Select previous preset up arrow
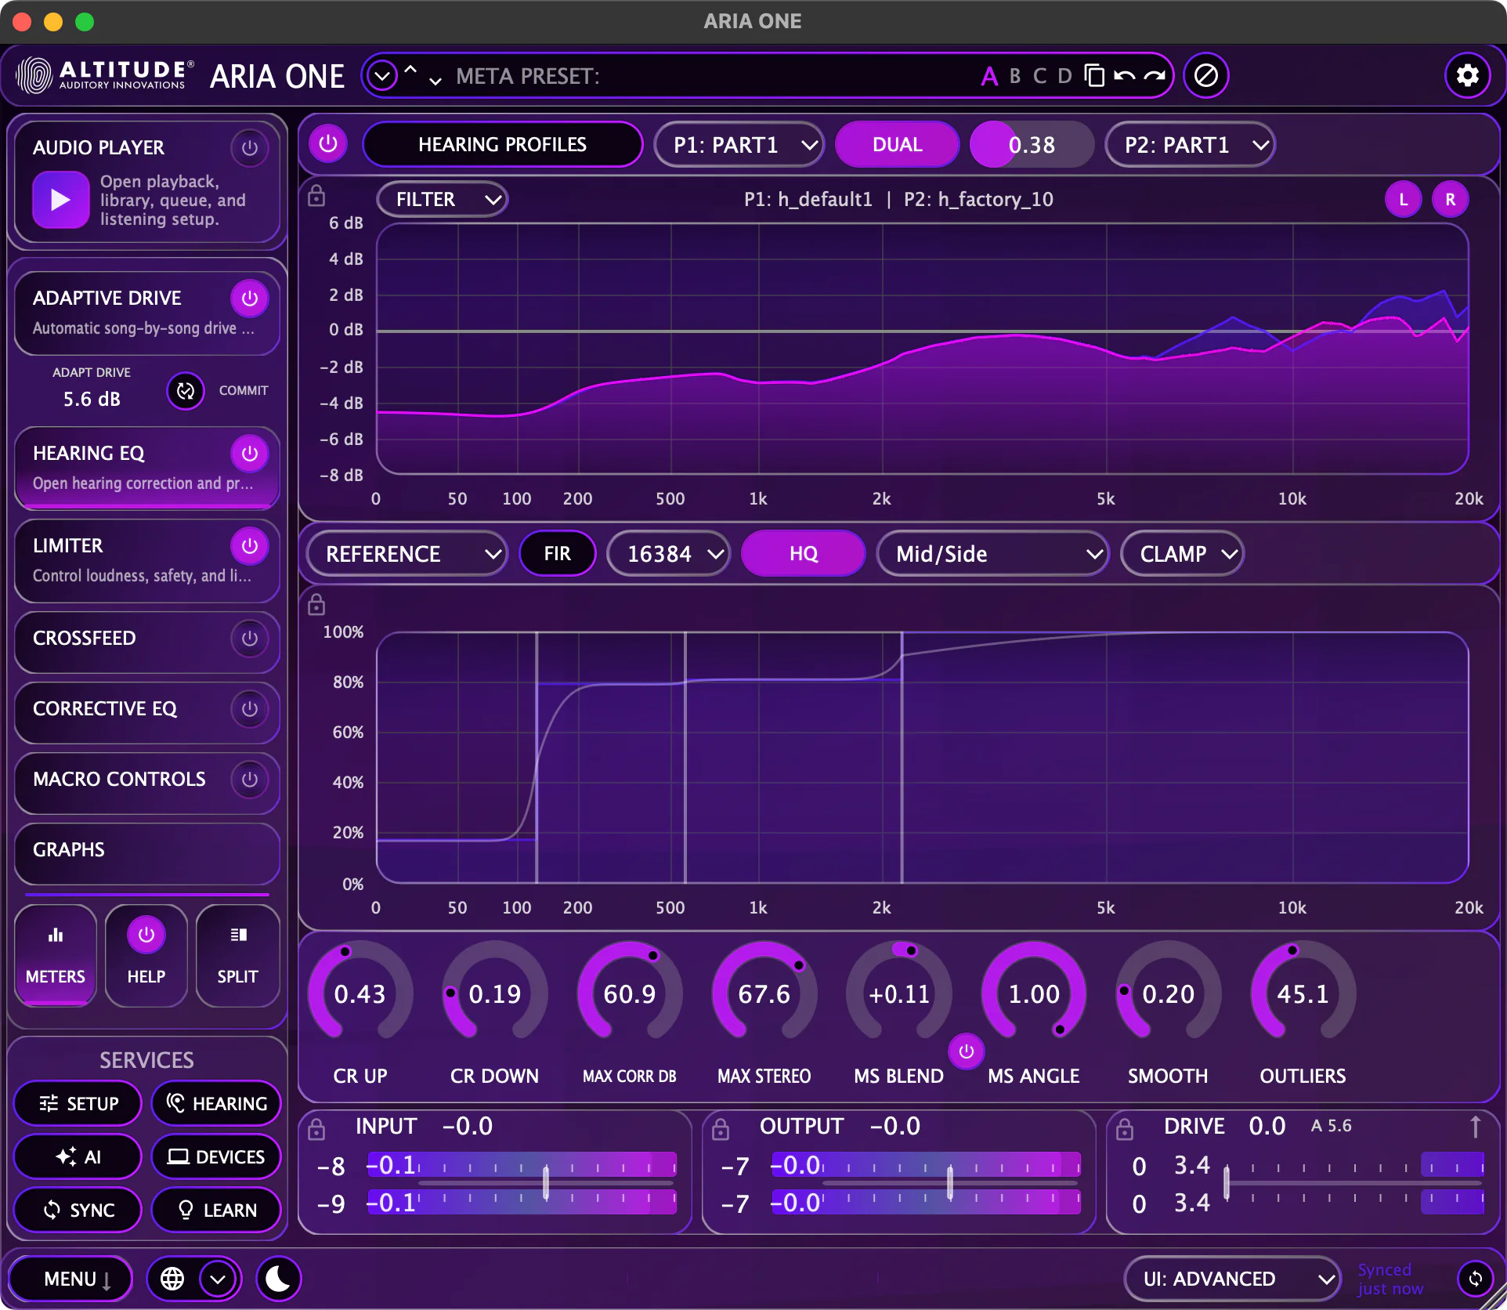1507x1310 pixels. (410, 69)
